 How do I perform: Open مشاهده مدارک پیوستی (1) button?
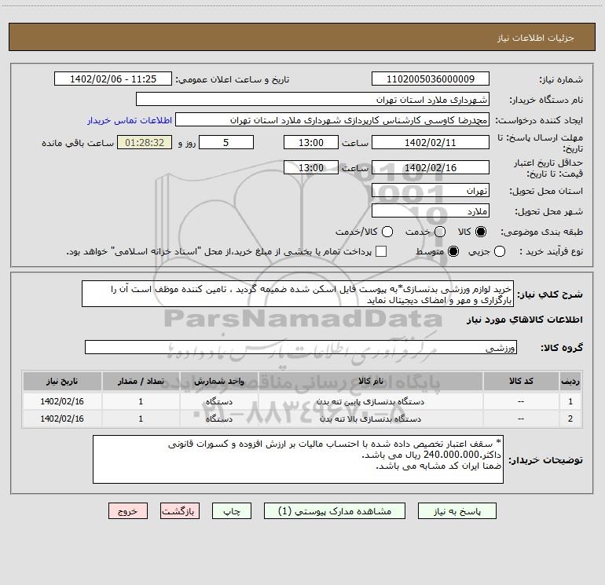(x=335, y=511)
